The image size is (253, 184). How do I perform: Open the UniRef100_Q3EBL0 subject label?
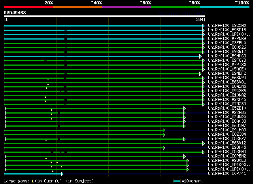pos(227,43)
